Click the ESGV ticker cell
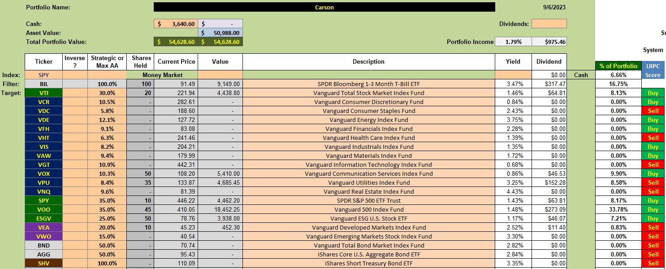The height and width of the screenshot is (269, 666). pyautogui.click(x=43, y=218)
